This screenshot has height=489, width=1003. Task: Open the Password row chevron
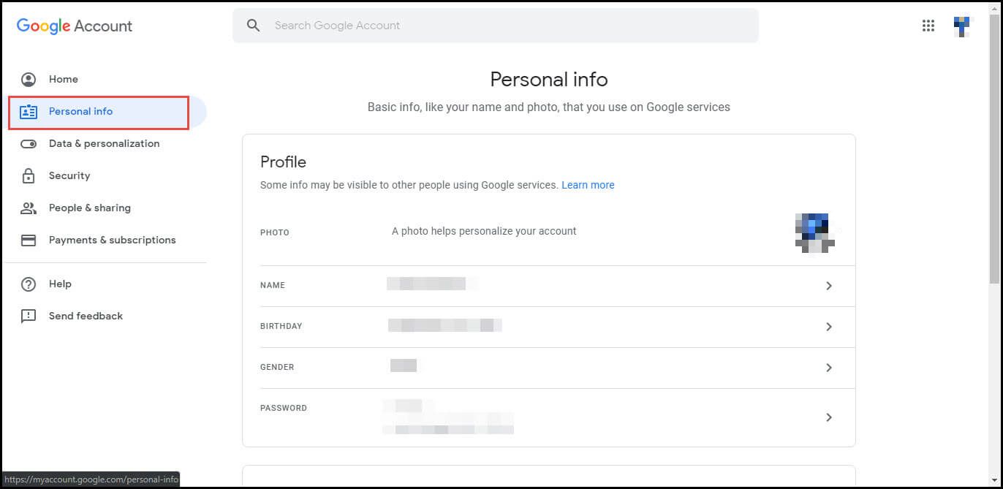(x=829, y=417)
